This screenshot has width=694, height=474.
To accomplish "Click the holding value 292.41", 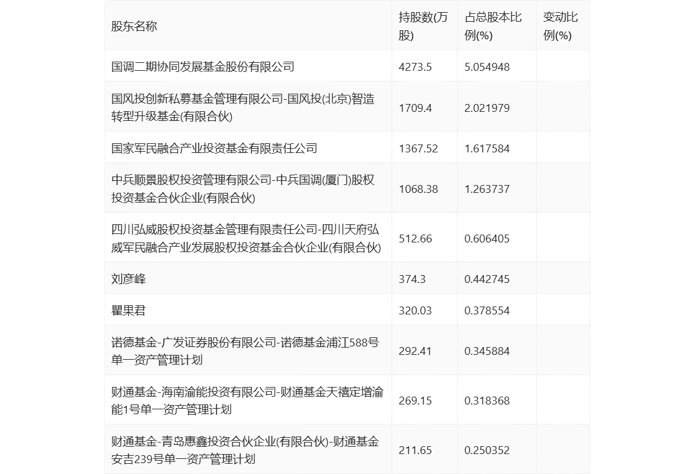I will [x=415, y=351].
